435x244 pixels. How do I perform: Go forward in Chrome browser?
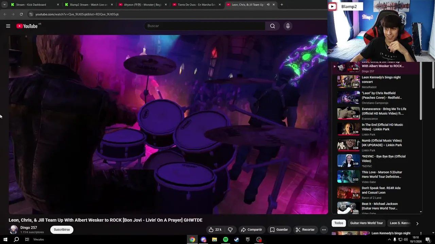click(x=13, y=14)
